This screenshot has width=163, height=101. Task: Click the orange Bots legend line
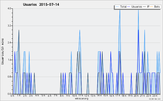152,7
